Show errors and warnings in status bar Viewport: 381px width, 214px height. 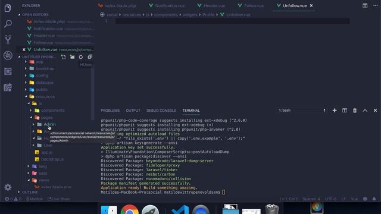coord(13,199)
